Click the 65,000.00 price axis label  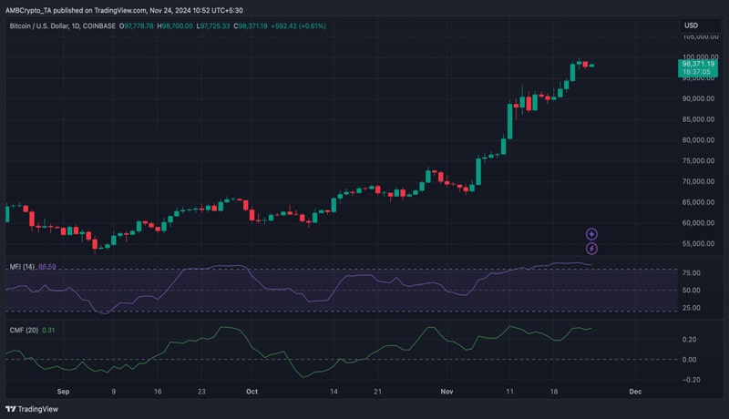(x=698, y=202)
